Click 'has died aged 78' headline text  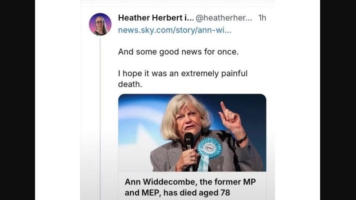197,193
